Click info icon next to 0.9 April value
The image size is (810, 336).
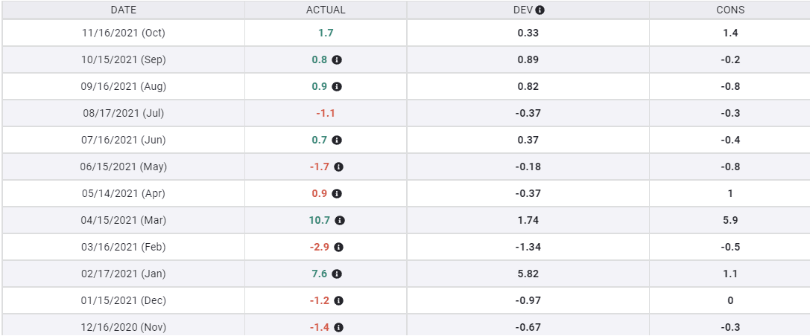click(x=337, y=193)
